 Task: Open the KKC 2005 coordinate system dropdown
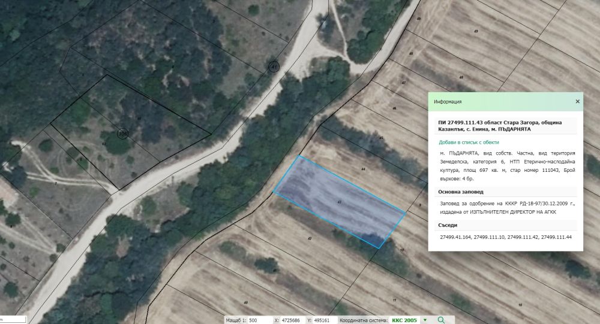click(x=425, y=320)
